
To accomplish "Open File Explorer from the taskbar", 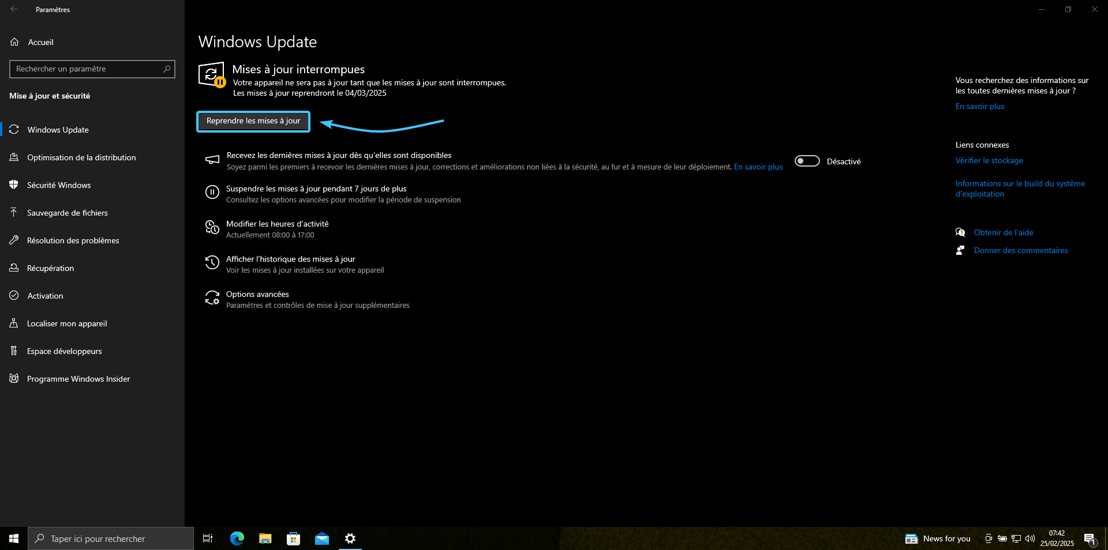I will [265, 538].
